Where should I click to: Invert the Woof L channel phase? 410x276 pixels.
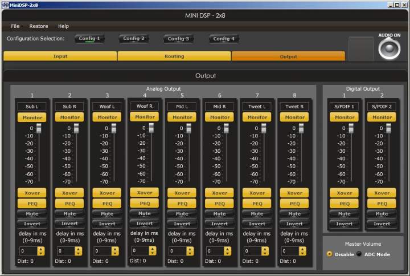107,224
